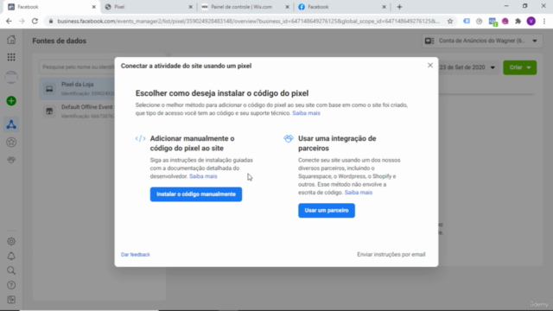553x311 pixels.
Task: Open Saiba mais link under partner integration
Action: [x=359, y=193]
